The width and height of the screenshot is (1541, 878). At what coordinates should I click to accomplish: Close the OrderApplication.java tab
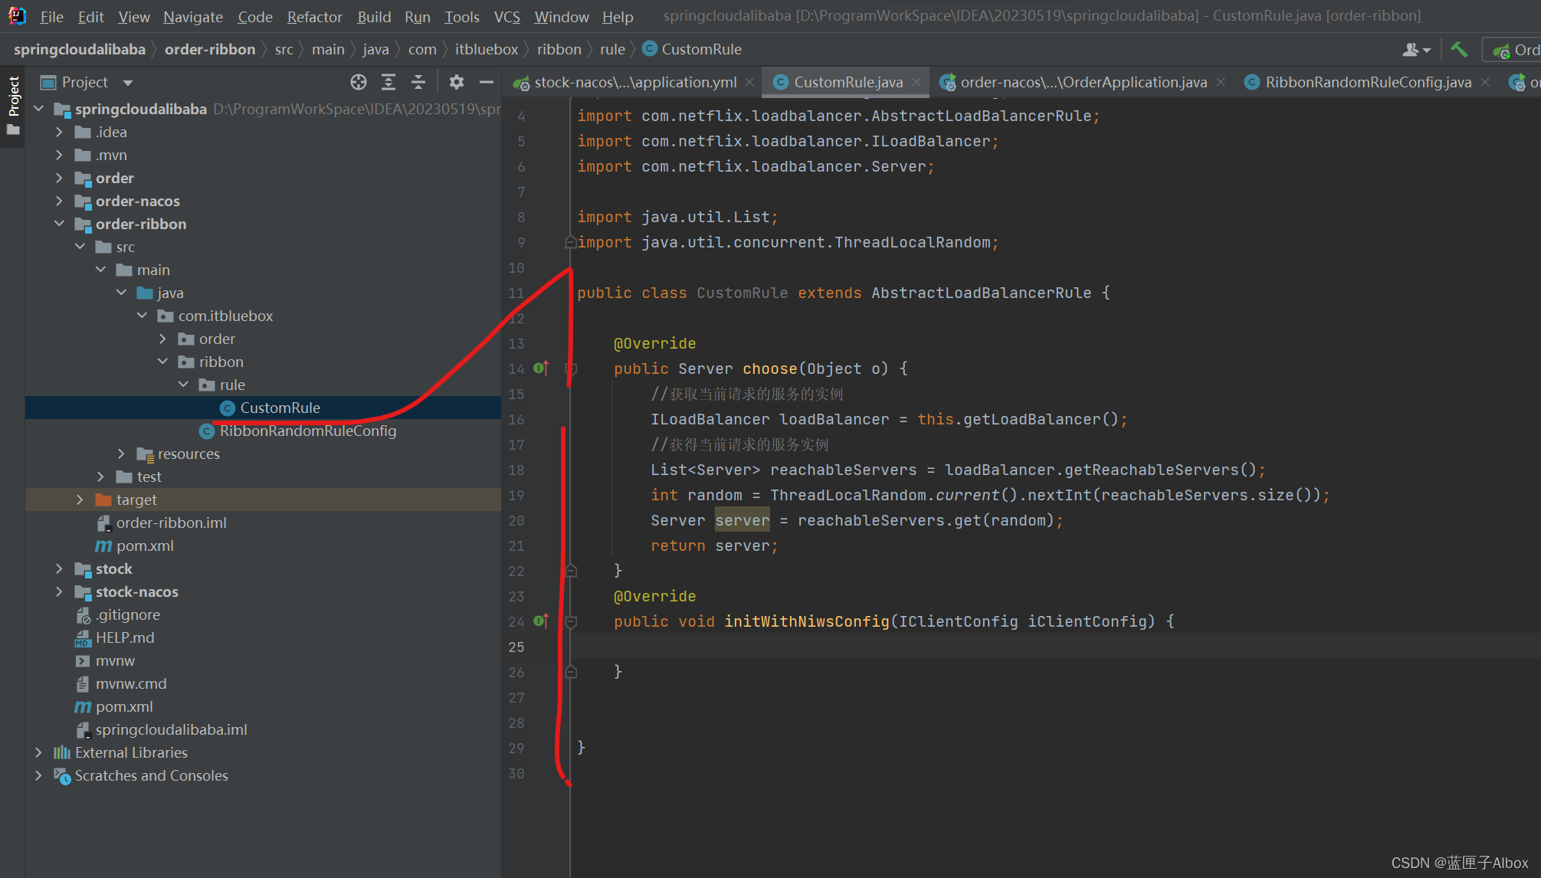tap(1221, 82)
